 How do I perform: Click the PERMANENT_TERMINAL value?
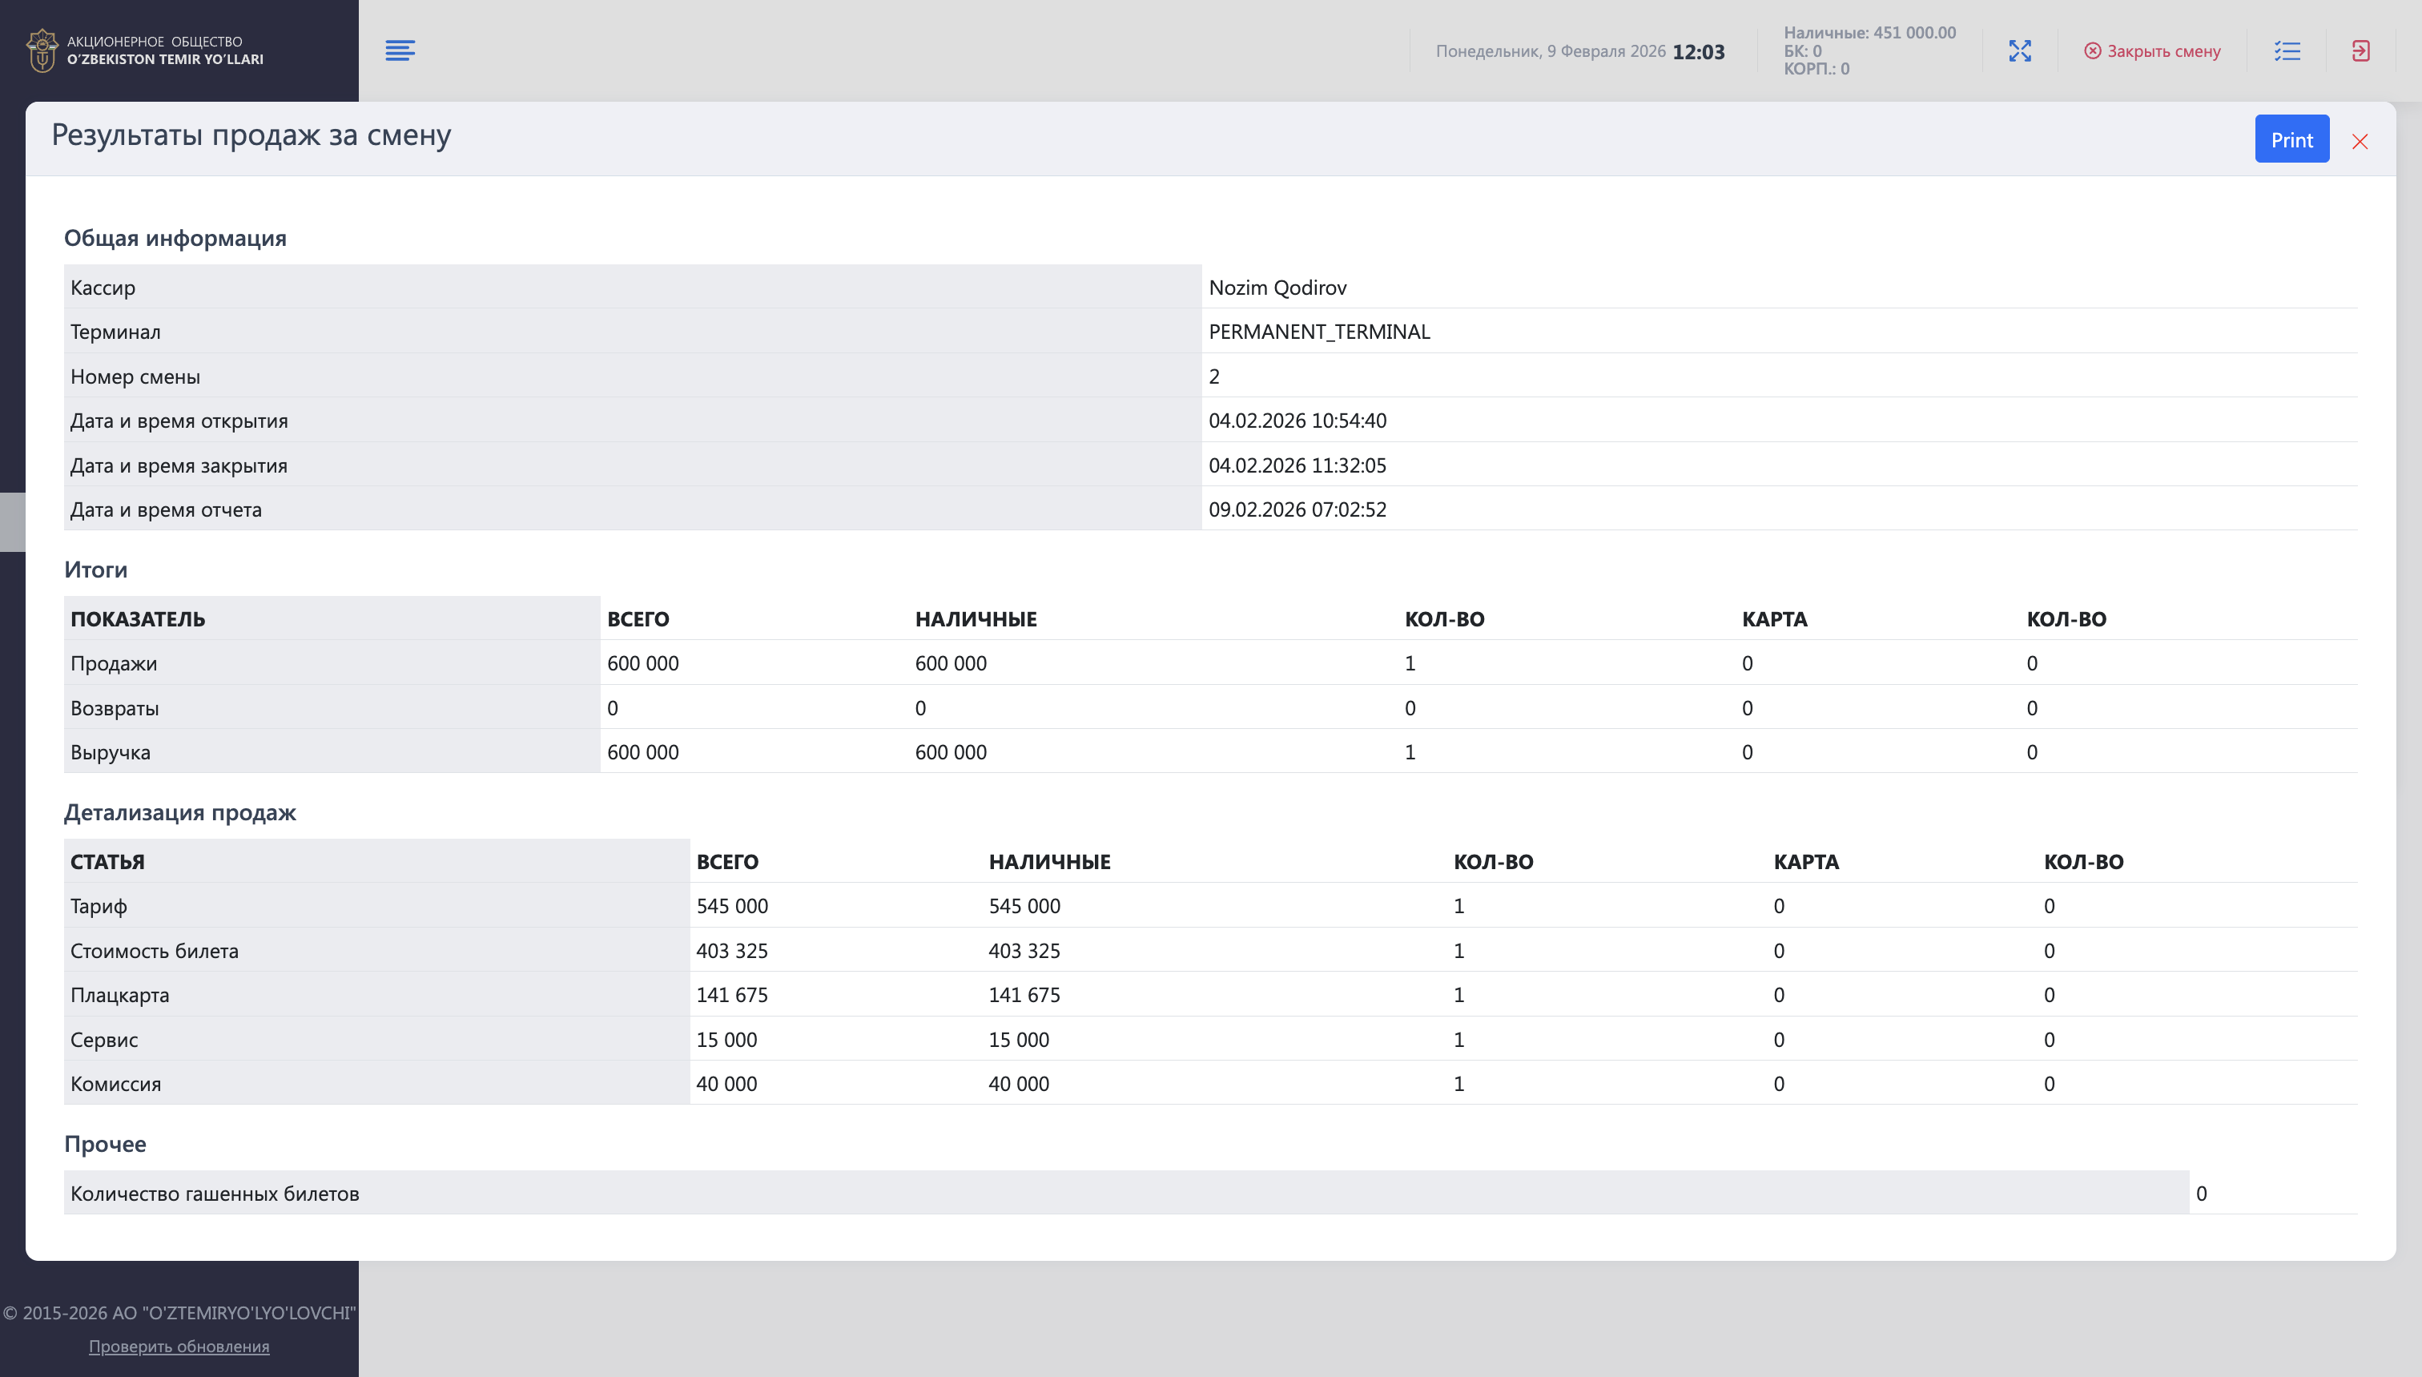(1319, 332)
